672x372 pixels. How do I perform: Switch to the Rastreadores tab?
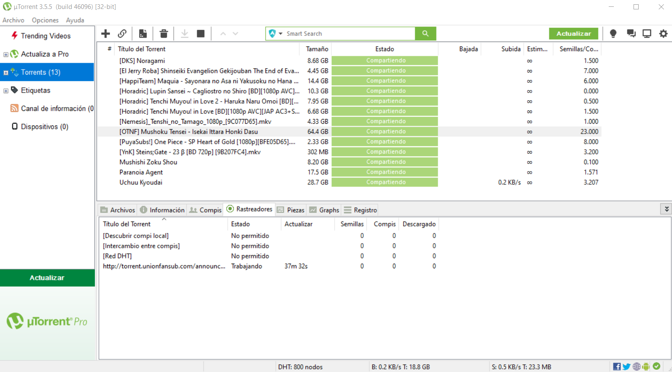pos(249,209)
